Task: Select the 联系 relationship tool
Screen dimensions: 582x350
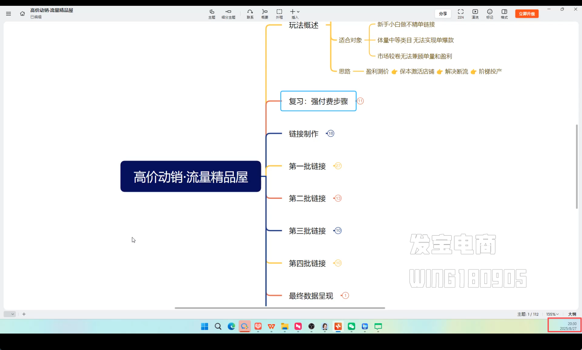Action: tap(250, 14)
